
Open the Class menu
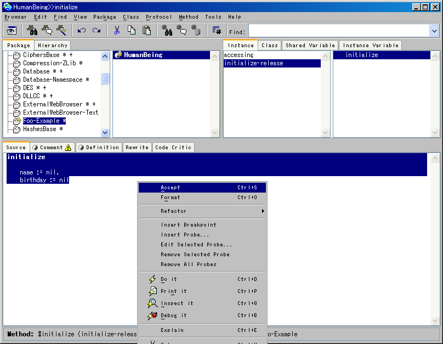[131, 17]
